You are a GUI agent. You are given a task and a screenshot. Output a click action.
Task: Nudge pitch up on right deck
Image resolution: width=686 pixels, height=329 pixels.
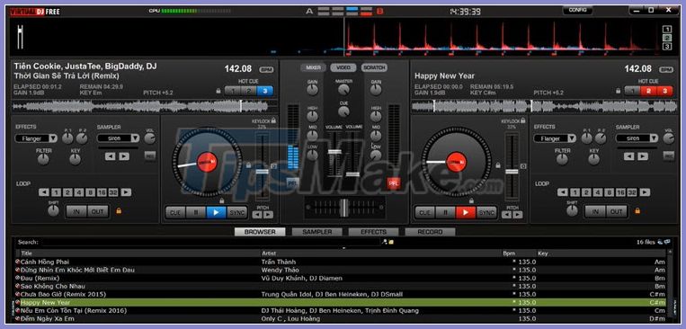[x=518, y=215]
